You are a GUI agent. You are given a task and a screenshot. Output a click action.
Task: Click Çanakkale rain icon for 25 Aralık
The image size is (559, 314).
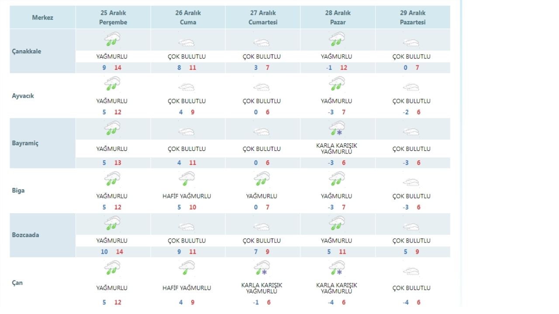pos(112,40)
